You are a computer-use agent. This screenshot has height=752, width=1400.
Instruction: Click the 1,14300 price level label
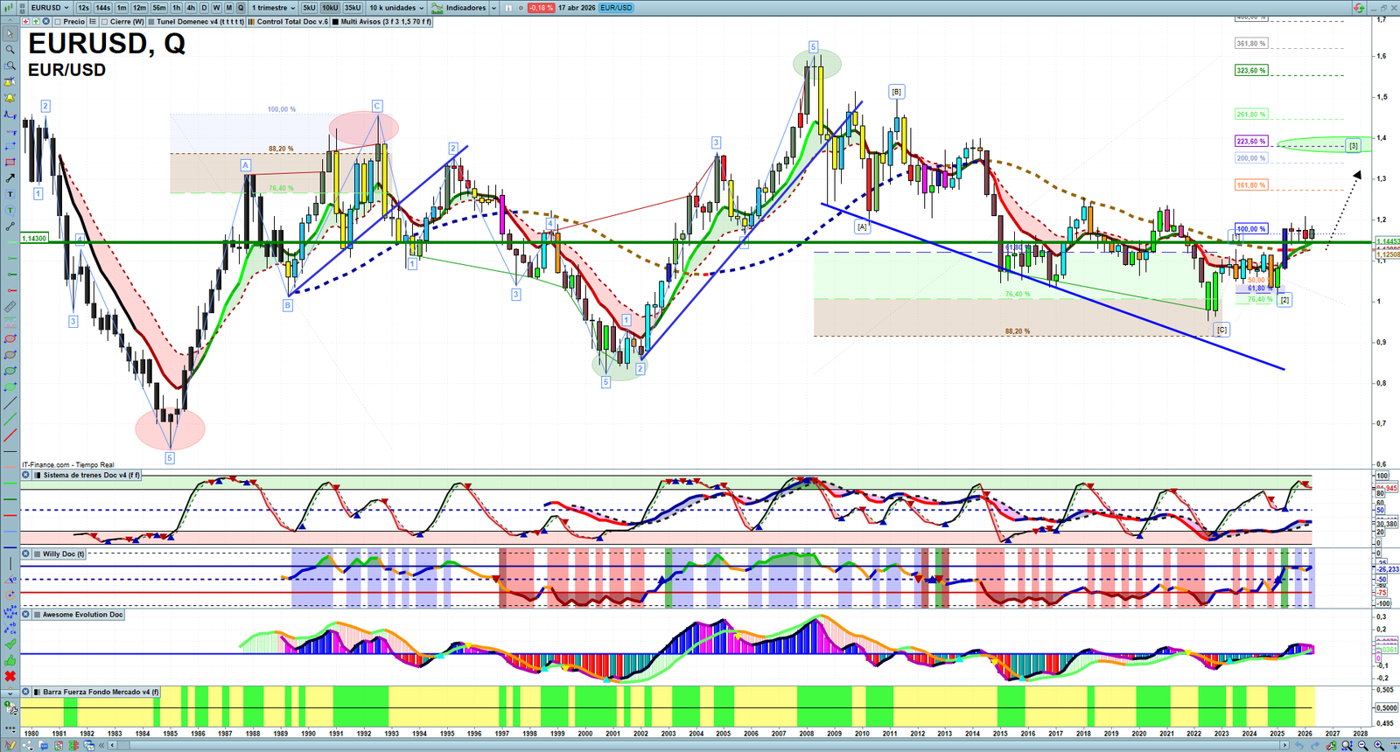34,238
